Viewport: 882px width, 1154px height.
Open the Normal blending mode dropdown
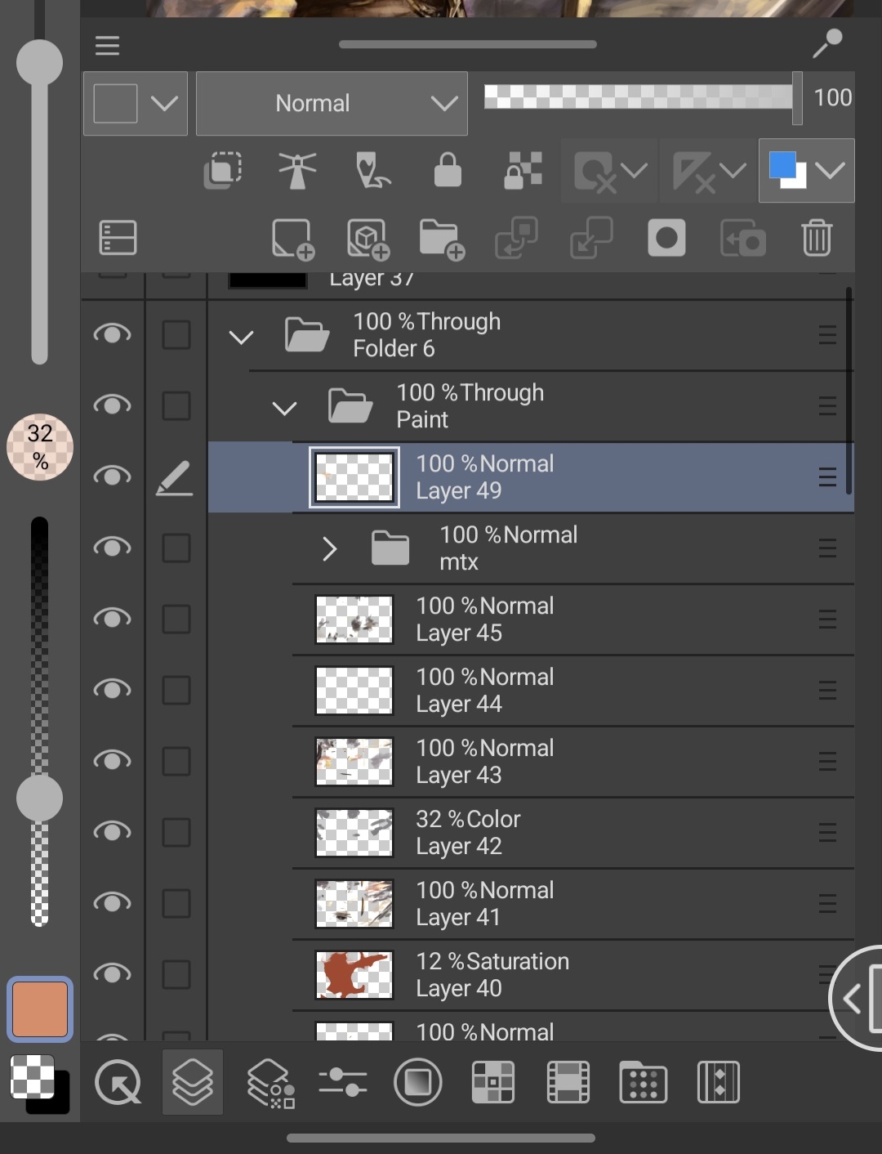tap(332, 104)
